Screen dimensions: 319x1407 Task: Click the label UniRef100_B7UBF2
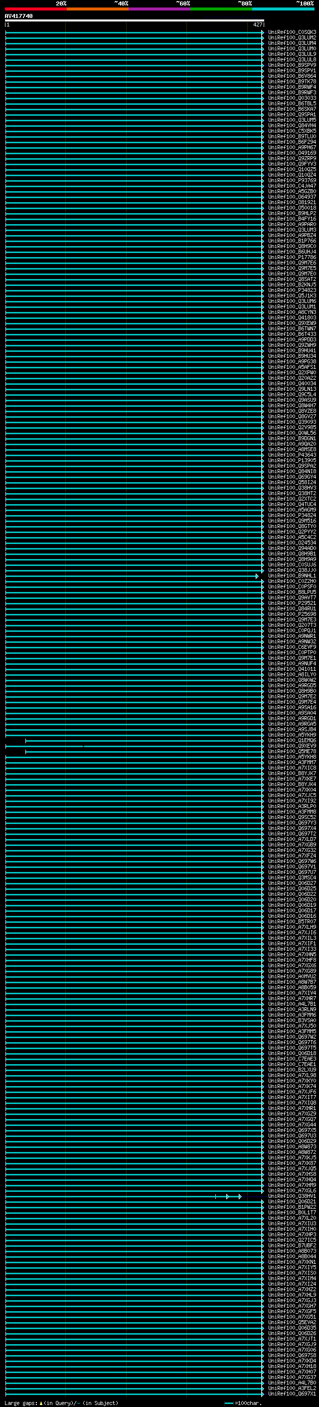click(292, 1245)
